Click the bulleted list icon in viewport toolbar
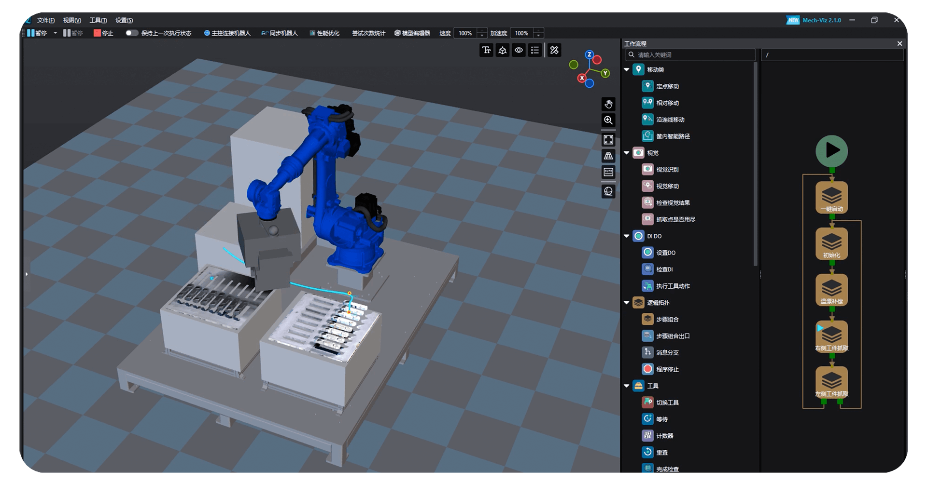Screen dimensions: 927x483 (x=535, y=50)
